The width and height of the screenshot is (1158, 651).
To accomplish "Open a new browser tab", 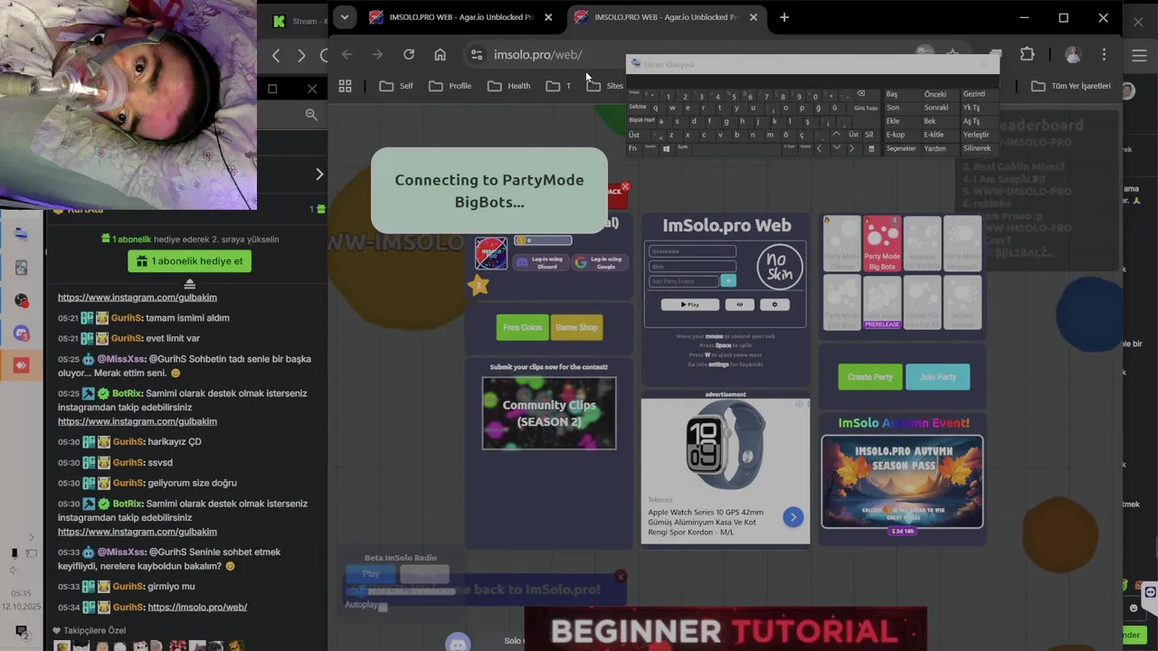I will pyautogui.click(x=784, y=17).
